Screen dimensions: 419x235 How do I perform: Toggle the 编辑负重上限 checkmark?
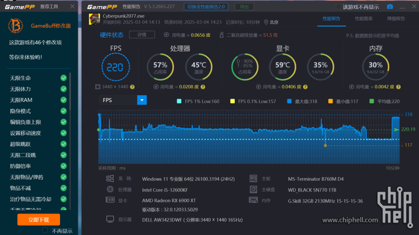tap(63, 122)
